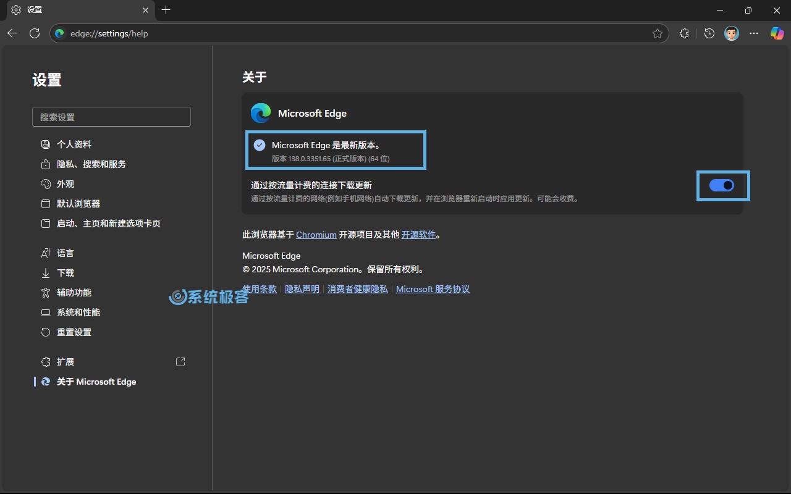
Task: Close the 设置 tab
Action: pyautogui.click(x=146, y=10)
